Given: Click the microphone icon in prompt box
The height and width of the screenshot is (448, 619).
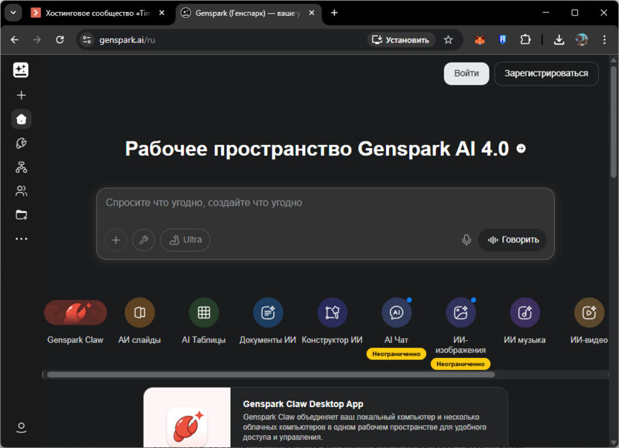Looking at the screenshot, I should click(466, 240).
